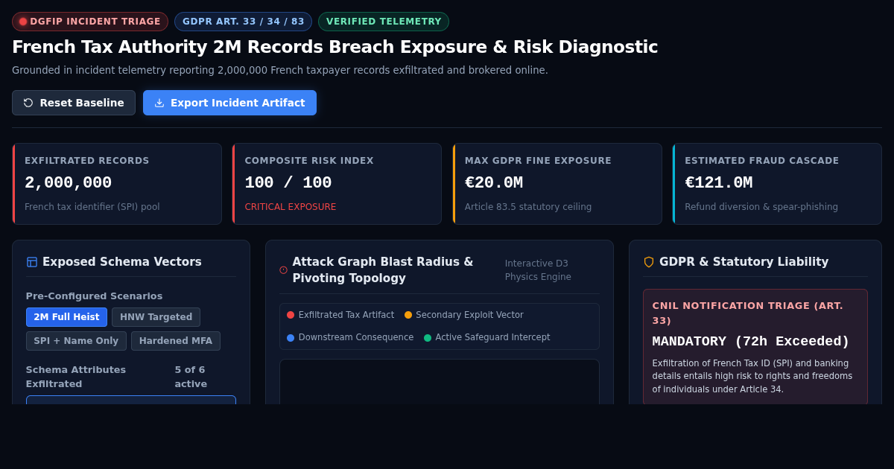The image size is (894, 469).
Task: Click the Export Incident Artifact button
Action: (x=229, y=103)
